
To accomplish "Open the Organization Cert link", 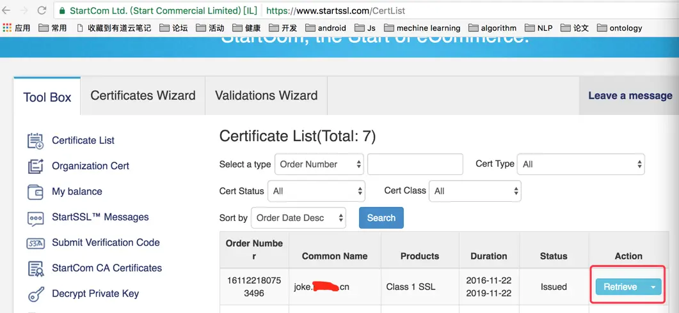I will coord(90,166).
